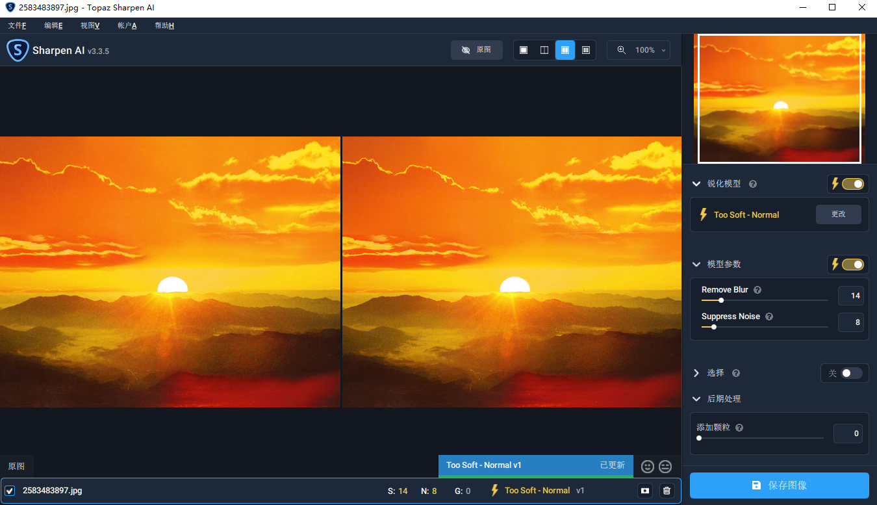The image size is (877, 505).
Task: Click the 添加颗粒 value field
Action: (848, 434)
